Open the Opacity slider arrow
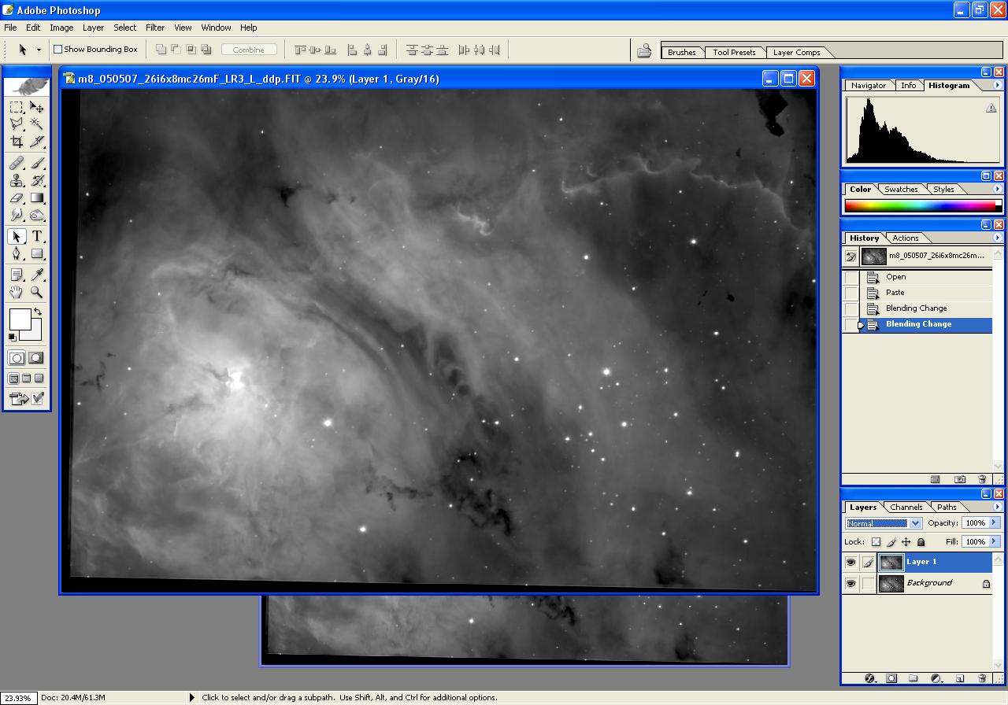Image resolution: width=1008 pixels, height=705 pixels. [994, 523]
